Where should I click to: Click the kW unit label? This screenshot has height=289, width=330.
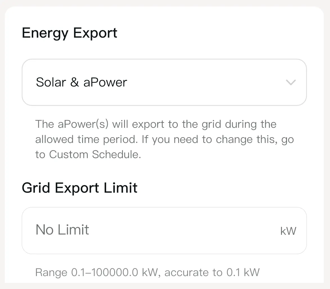pyautogui.click(x=288, y=231)
